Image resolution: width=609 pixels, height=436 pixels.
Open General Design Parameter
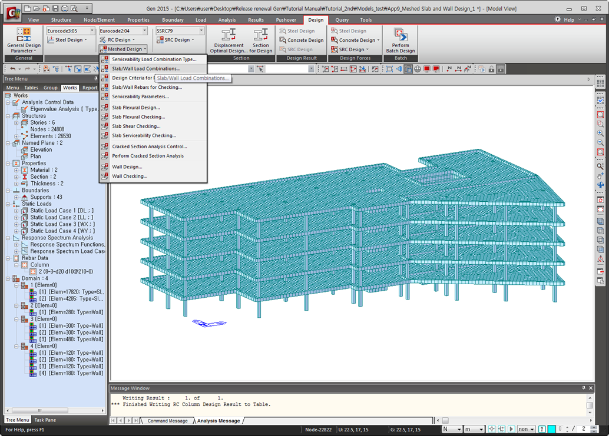[24, 41]
